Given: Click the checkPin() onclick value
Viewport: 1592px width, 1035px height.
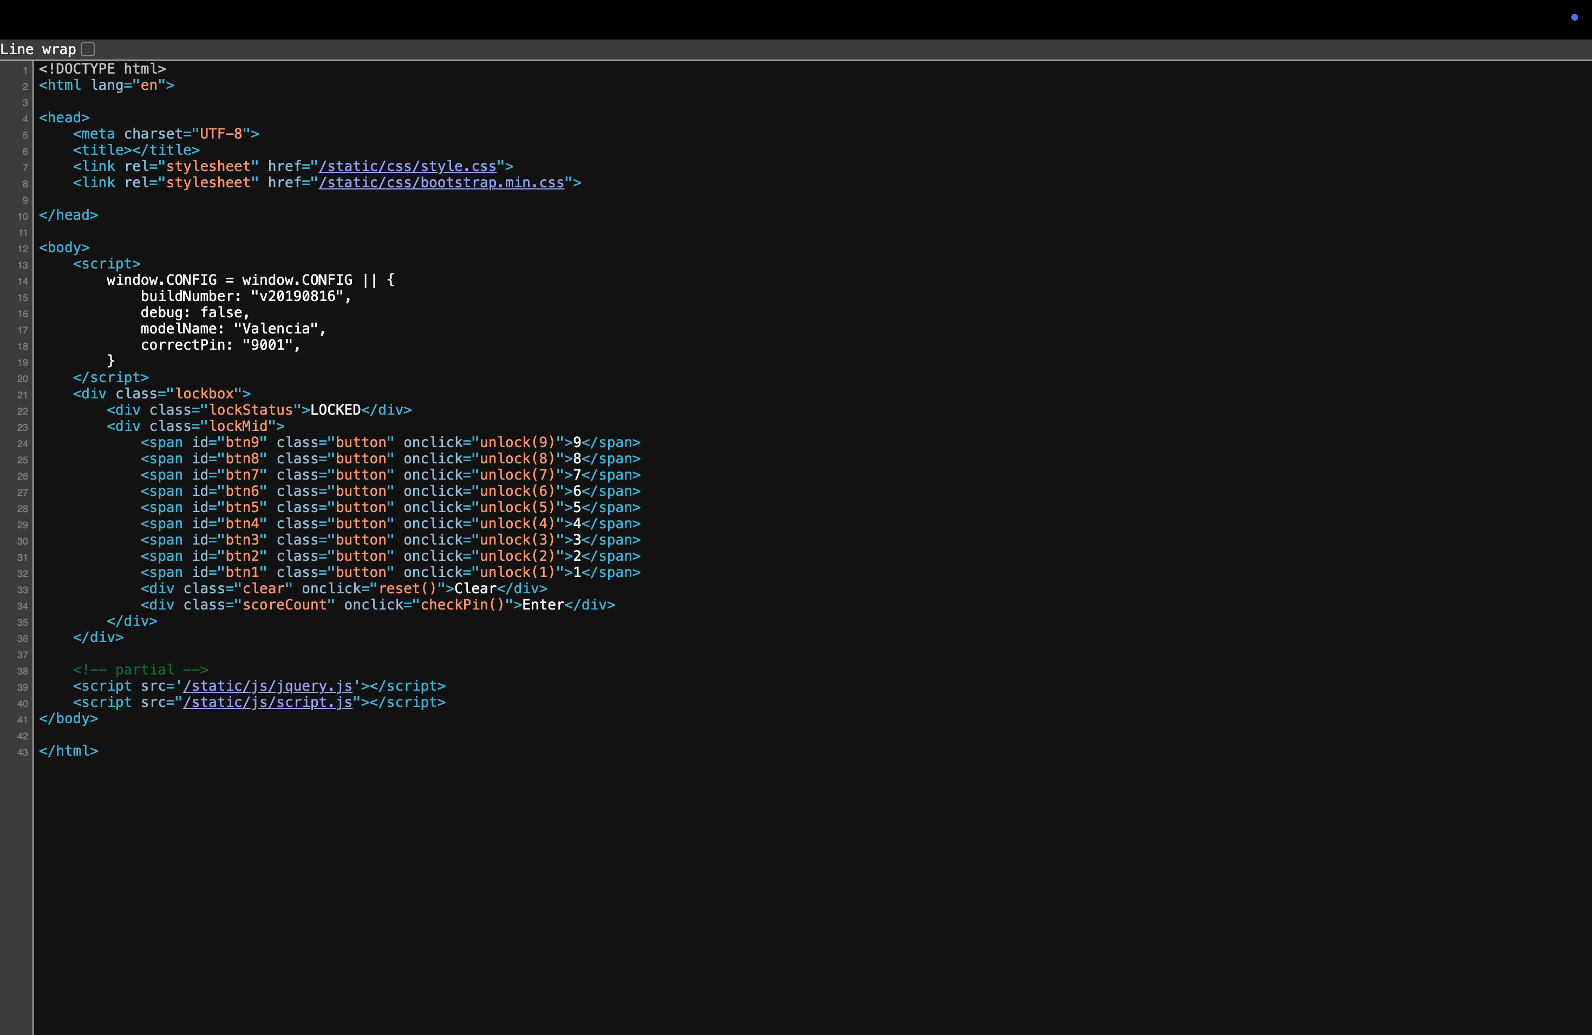Looking at the screenshot, I should pyautogui.click(x=462, y=605).
